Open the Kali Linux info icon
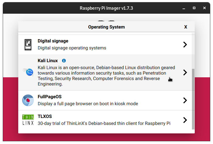The width and height of the screenshot is (213, 144). (x=64, y=61)
